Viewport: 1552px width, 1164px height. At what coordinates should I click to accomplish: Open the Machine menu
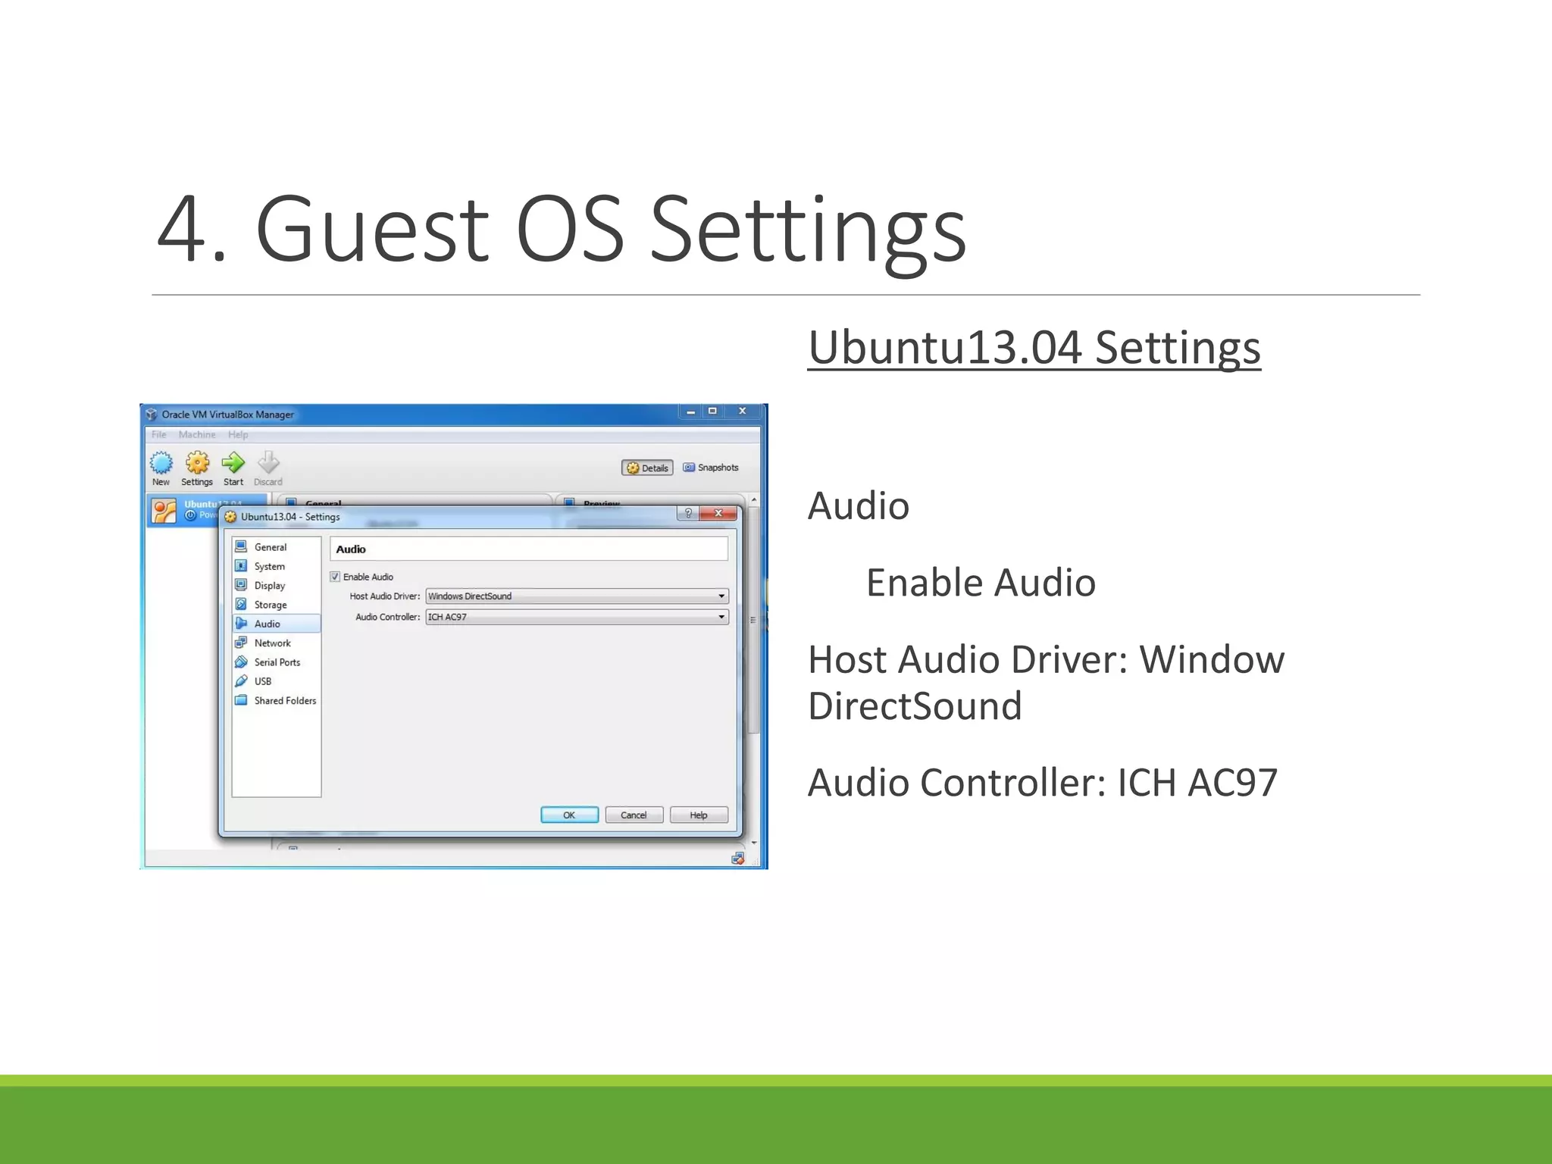(x=197, y=435)
